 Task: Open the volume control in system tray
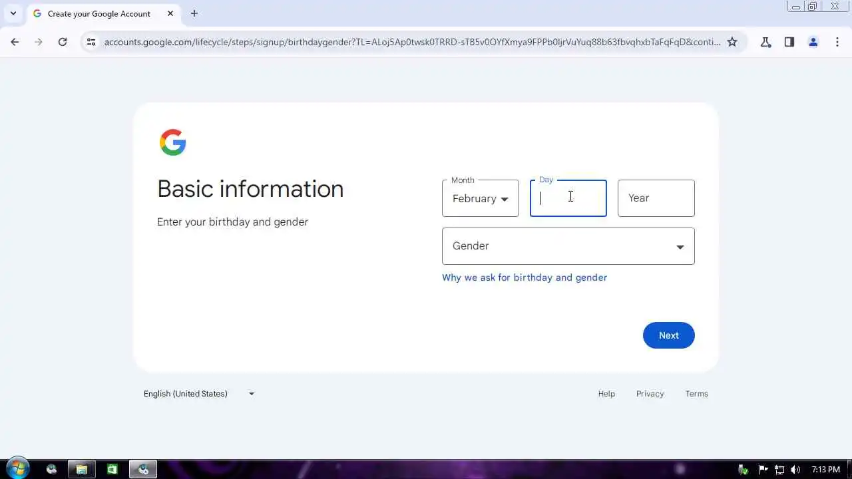pyautogui.click(x=795, y=470)
